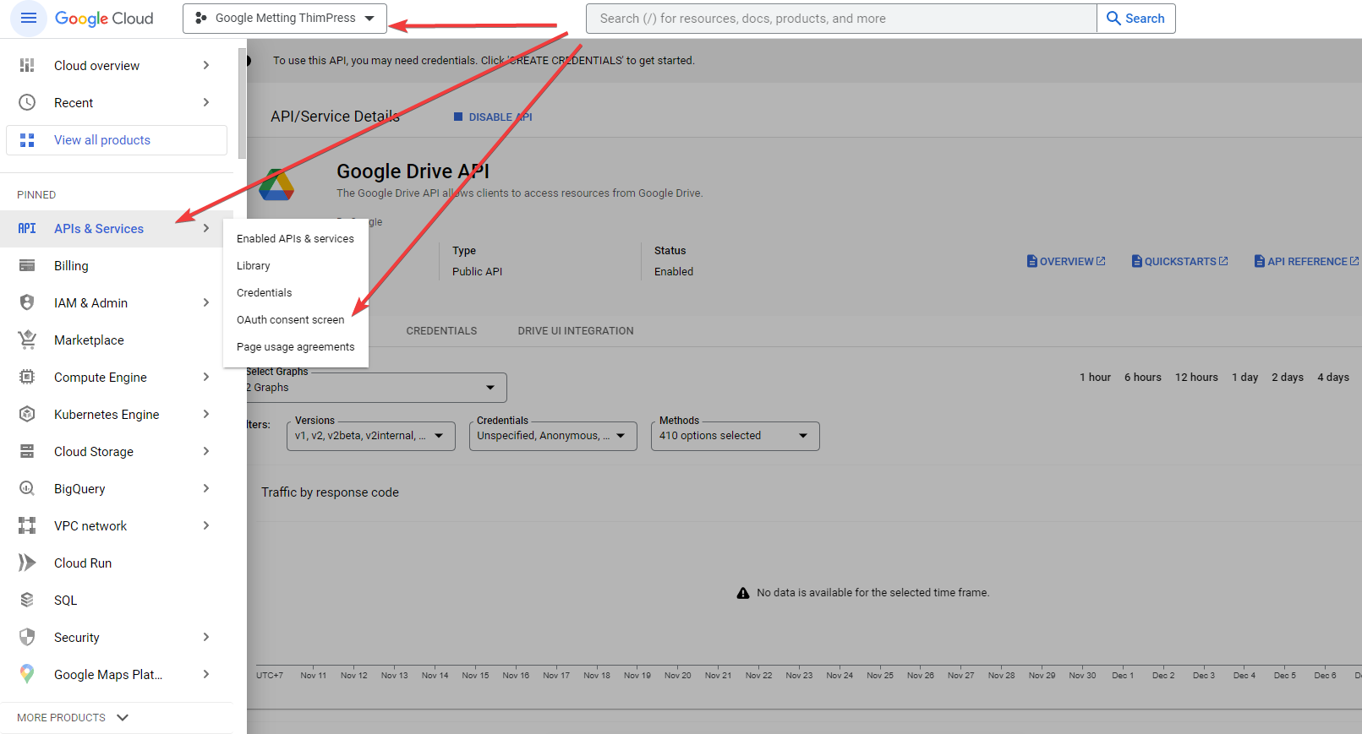1362x734 pixels.
Task: Click the DISABLE API button
Action: 493,117
